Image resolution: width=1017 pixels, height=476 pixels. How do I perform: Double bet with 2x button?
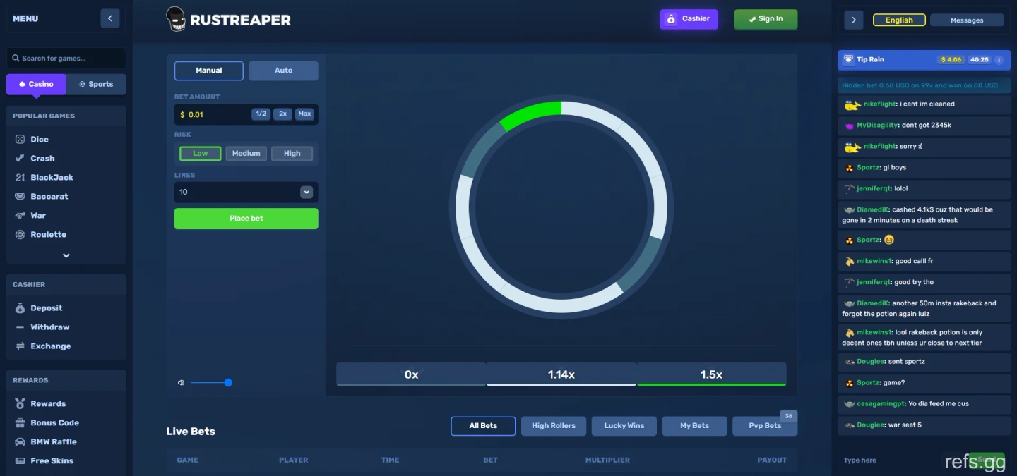[282, 114]
